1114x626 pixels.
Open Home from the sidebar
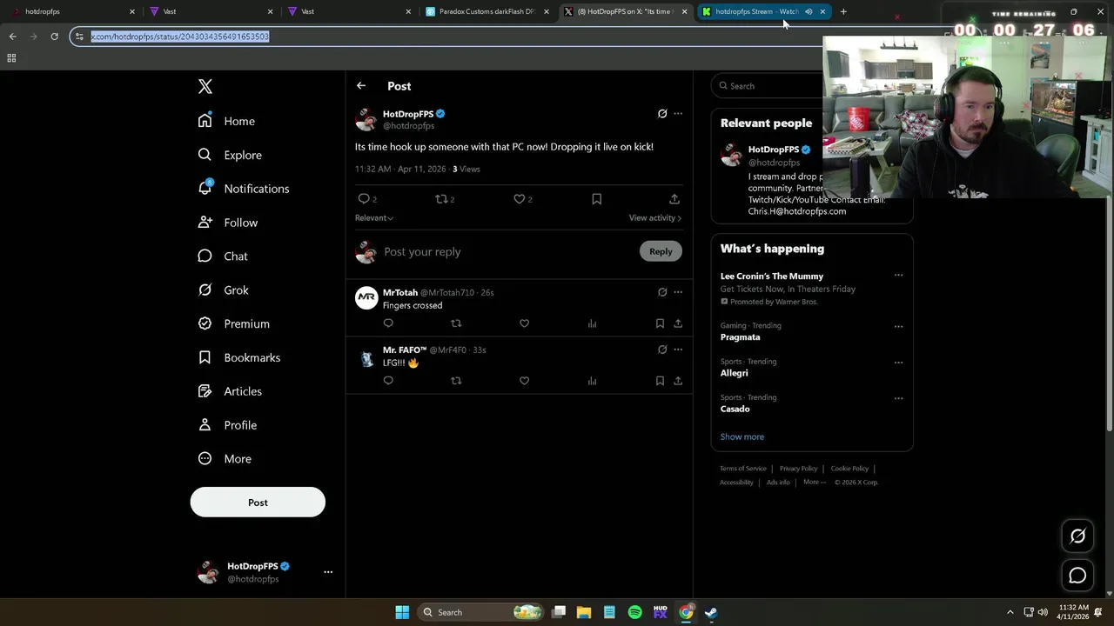tap(226, 121)
